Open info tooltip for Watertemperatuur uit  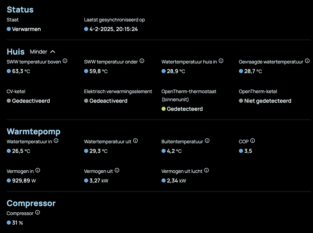[135, 141]
